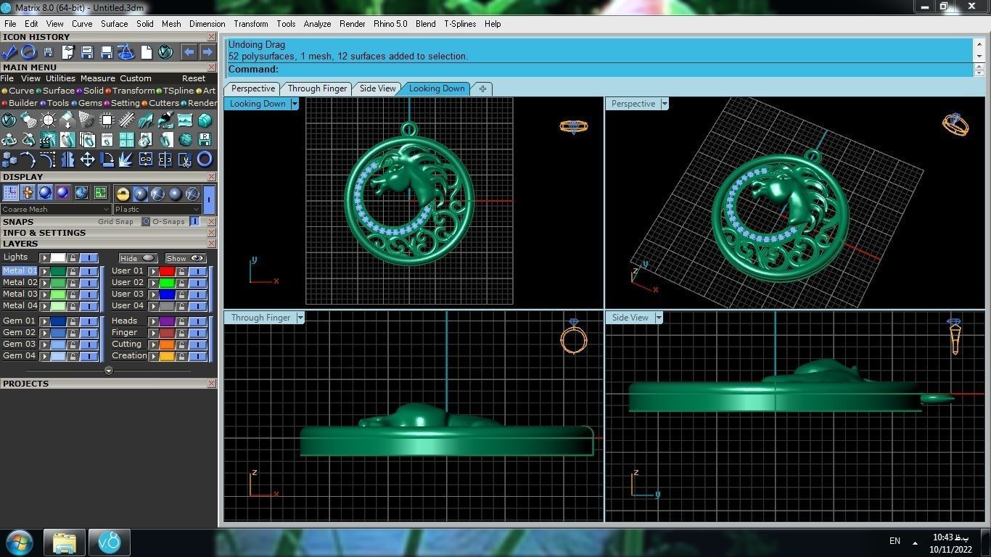Click the blue cone light icon in Icon History
Viewport: 991px width, 557px height.
coord(126,52)
